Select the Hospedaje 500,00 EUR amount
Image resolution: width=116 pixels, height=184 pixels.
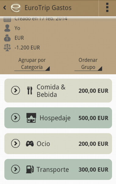click(x=93, y=118)
